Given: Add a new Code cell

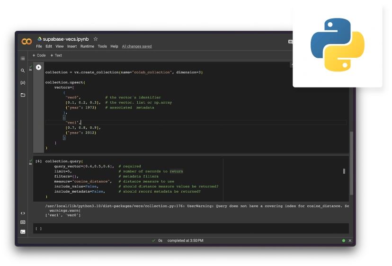Looking at the screenshot, I should click(x=39, y=55).
